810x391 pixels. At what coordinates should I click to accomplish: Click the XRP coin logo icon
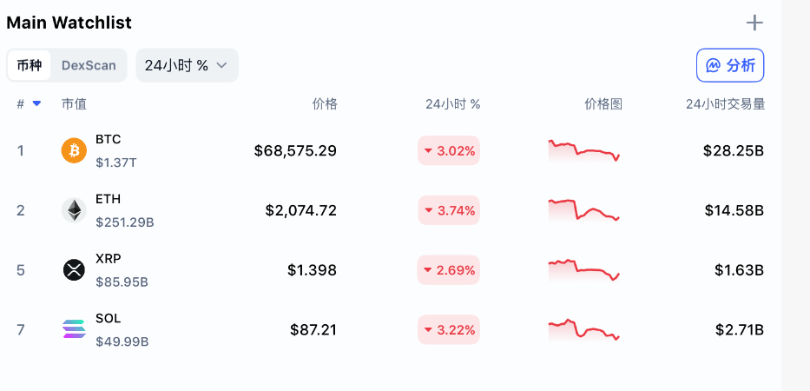(x=74, y=270)
